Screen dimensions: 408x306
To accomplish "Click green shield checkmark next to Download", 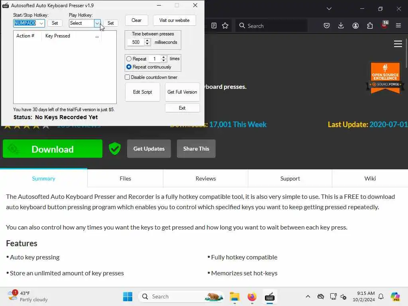I will pos(115,149).
